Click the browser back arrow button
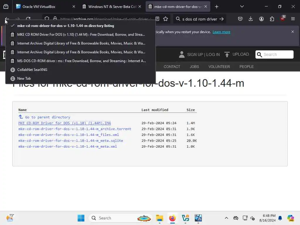The height and width of the screenshot is (225, 300). [x=7, y=19]
